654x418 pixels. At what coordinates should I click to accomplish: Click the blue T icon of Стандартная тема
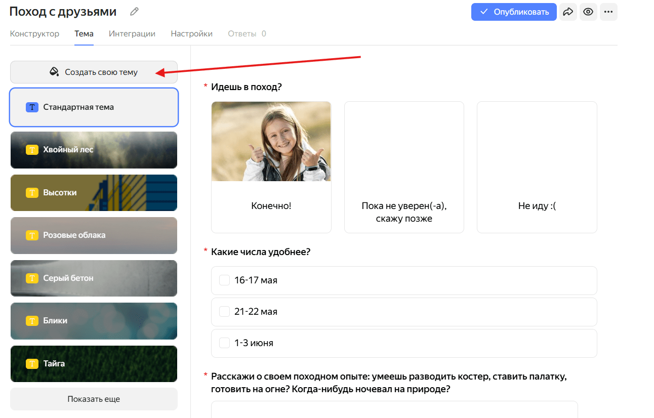click(32, 107)
